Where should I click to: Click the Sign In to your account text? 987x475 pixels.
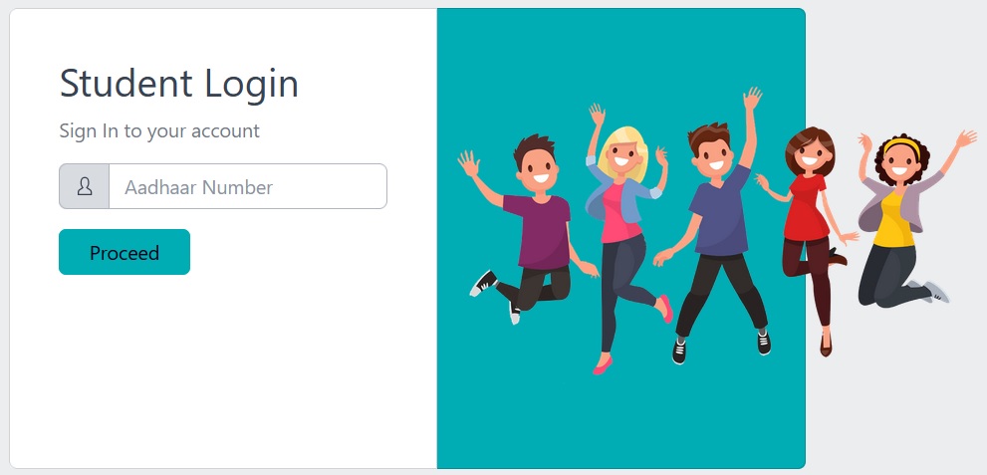[x=159, y=130]
